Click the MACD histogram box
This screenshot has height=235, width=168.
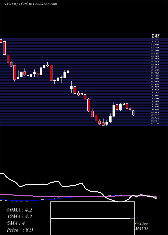pyautogui.click(x=92, y=218)
